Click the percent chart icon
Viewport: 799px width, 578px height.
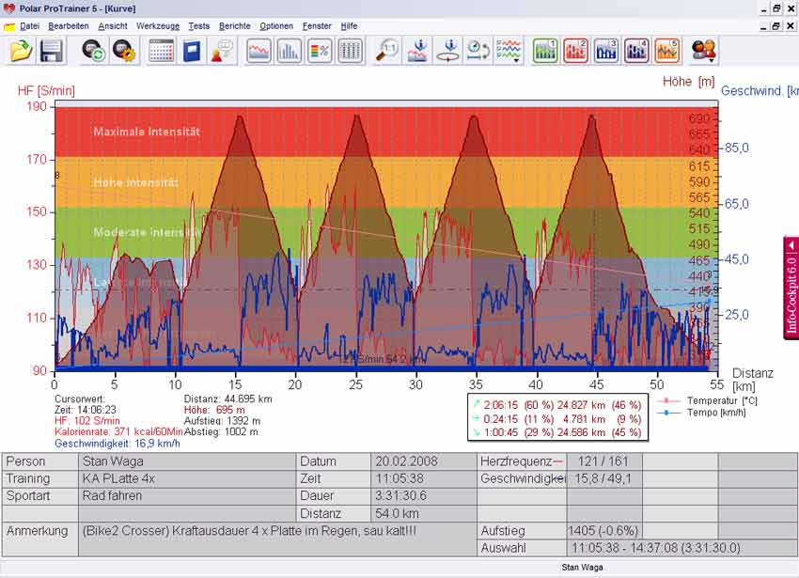tap(320, 51)
